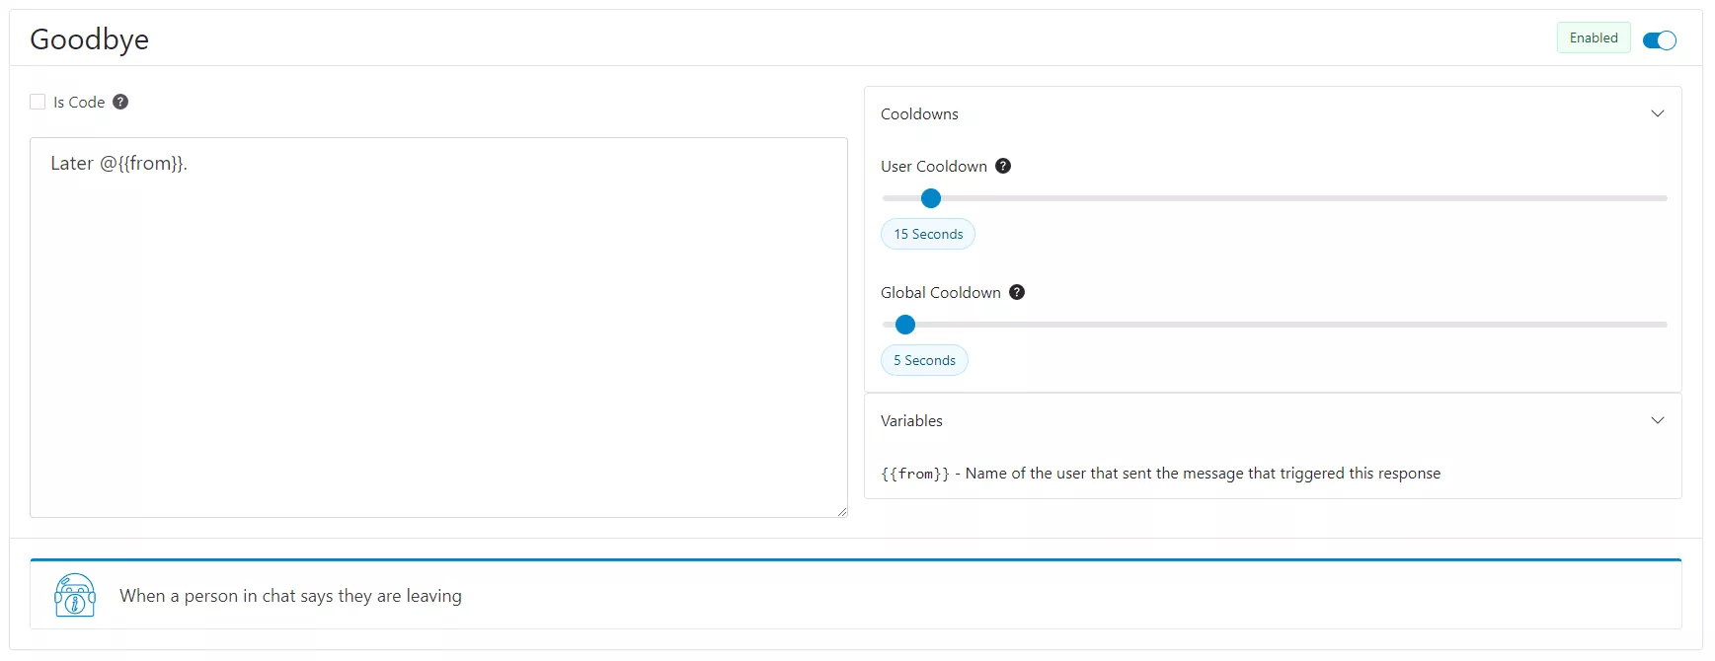
Task: Click the User Cooldown slider handle
Action: click(x=930, y=198)
